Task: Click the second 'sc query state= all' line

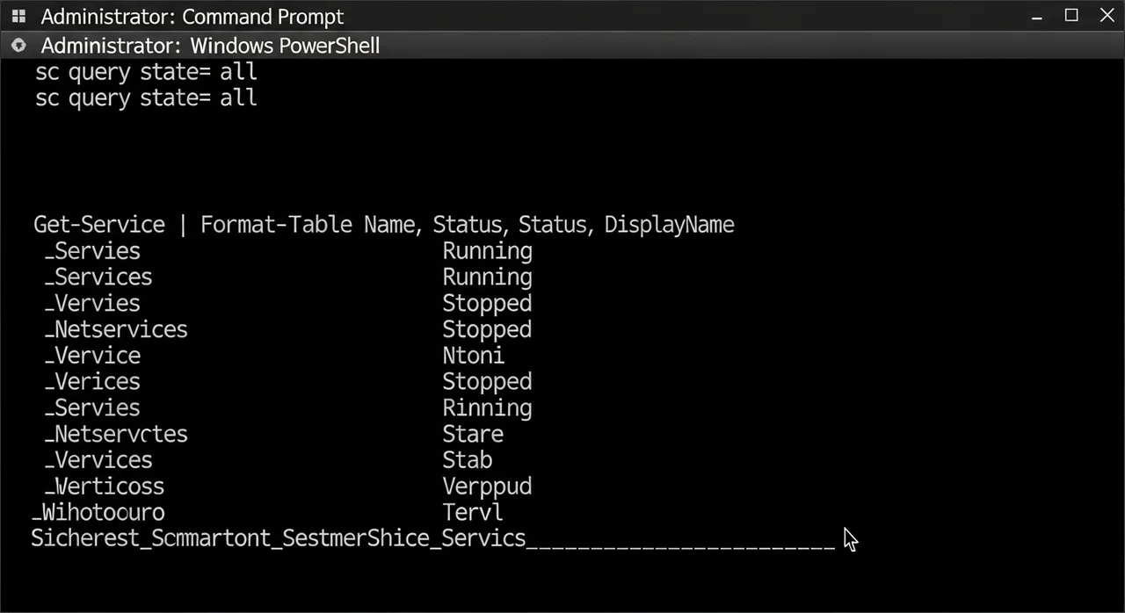Action: (146, 97)
